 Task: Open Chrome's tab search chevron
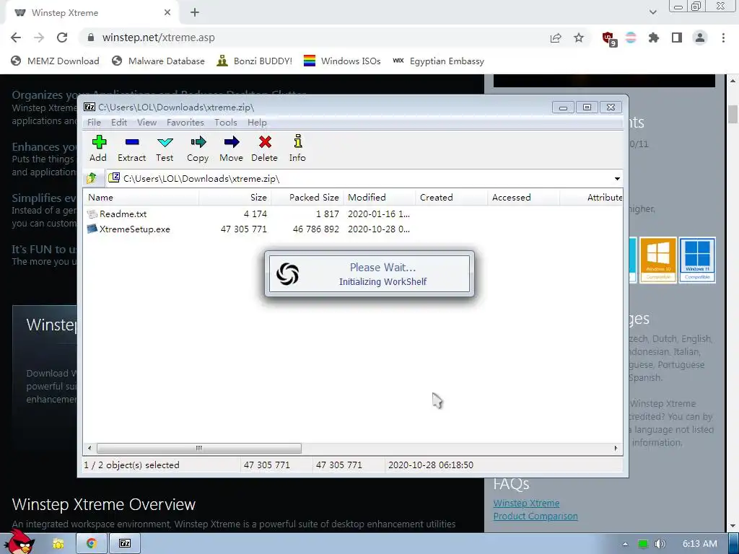[x=652, y=13]
